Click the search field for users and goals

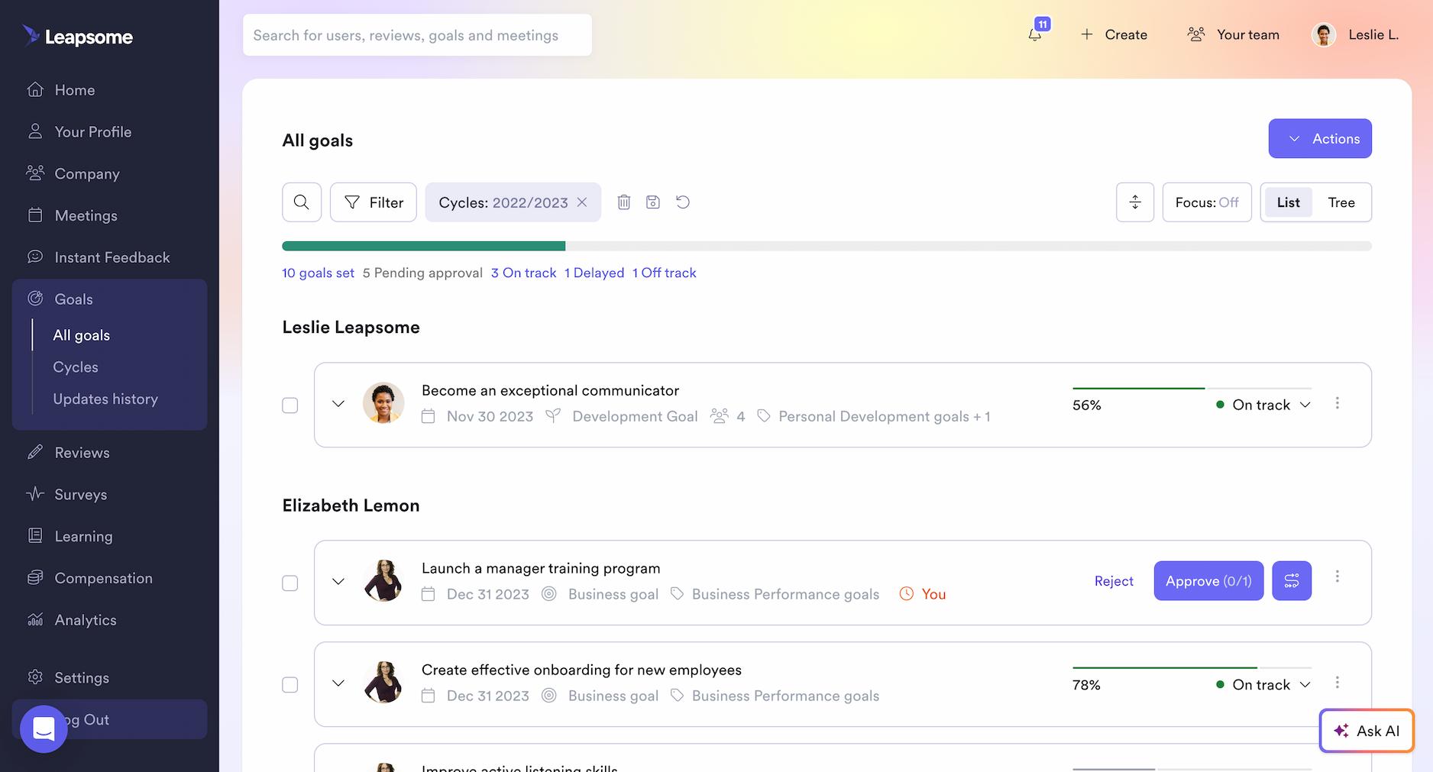(417, 34)
